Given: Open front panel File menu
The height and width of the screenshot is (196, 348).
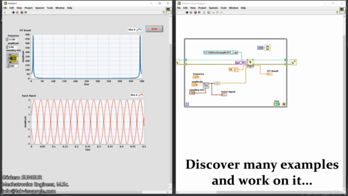Looking at the screenshot, I should pos(5,8).
